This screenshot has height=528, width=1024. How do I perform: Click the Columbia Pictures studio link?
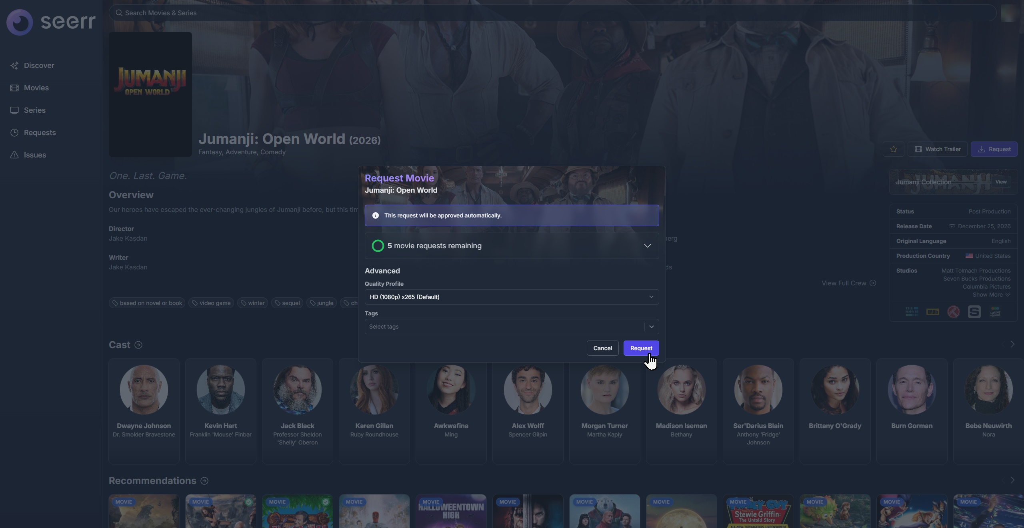[x=986, y=287]
